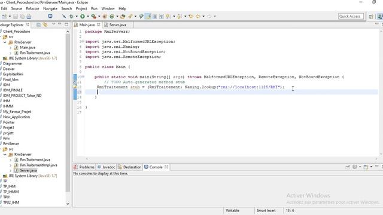Screen dimensions: 383x215
Task: Click the Run External Tools icon
Action: point(93,16)
